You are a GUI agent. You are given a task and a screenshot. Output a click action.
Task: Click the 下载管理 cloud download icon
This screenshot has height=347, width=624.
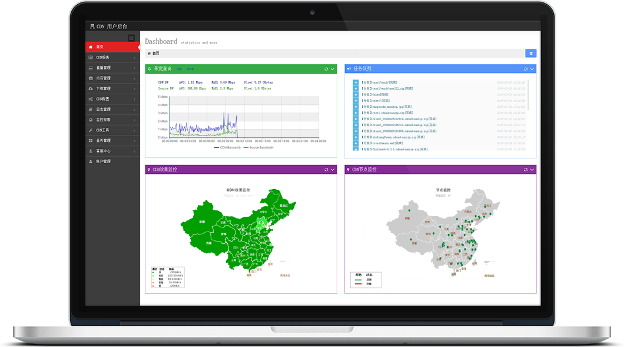click(x=90, y=88)
